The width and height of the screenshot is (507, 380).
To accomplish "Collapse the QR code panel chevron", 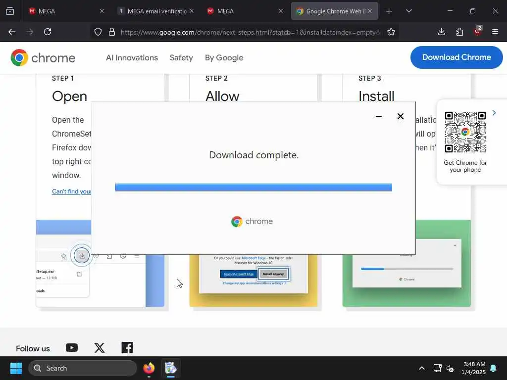I will point(494,113).
